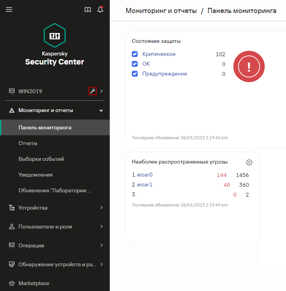Image resolution: width=286 pixels, height=291 pixels.
Task: Click Наиболее распространенные угрозы widget title
Action: [179, 162]
